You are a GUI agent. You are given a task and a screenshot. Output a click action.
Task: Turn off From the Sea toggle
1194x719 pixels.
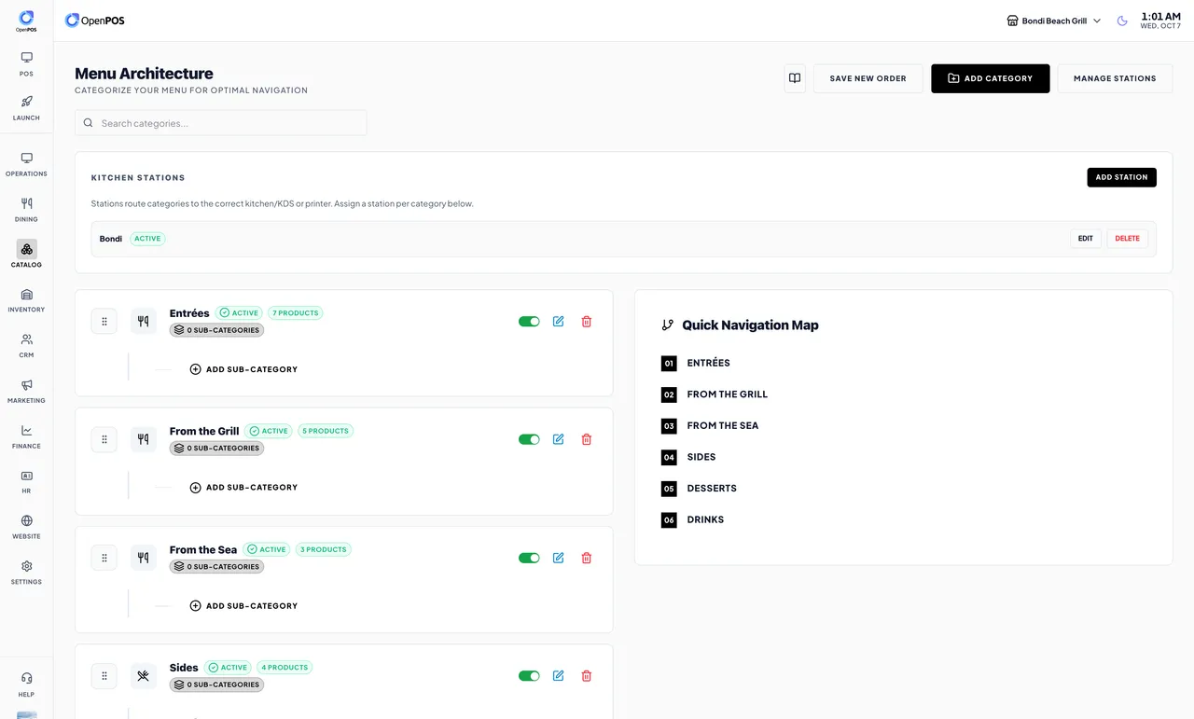[529, 558]
